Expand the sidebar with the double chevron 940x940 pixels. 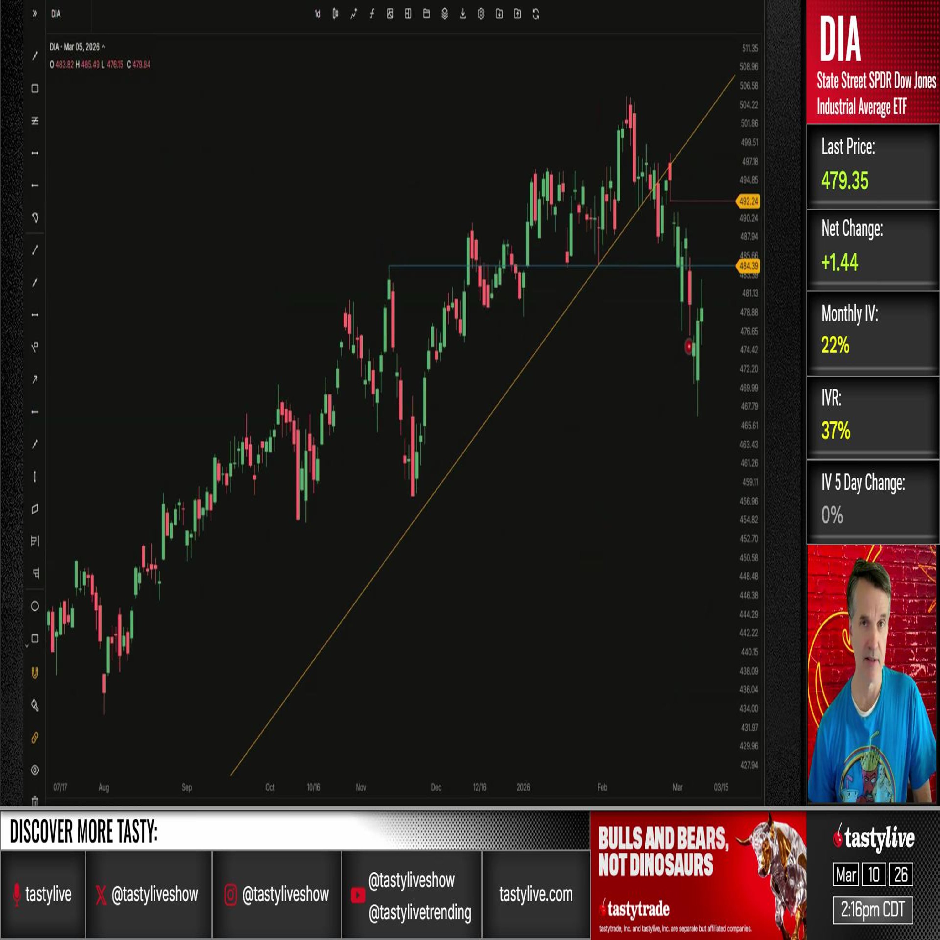point(34,13)
